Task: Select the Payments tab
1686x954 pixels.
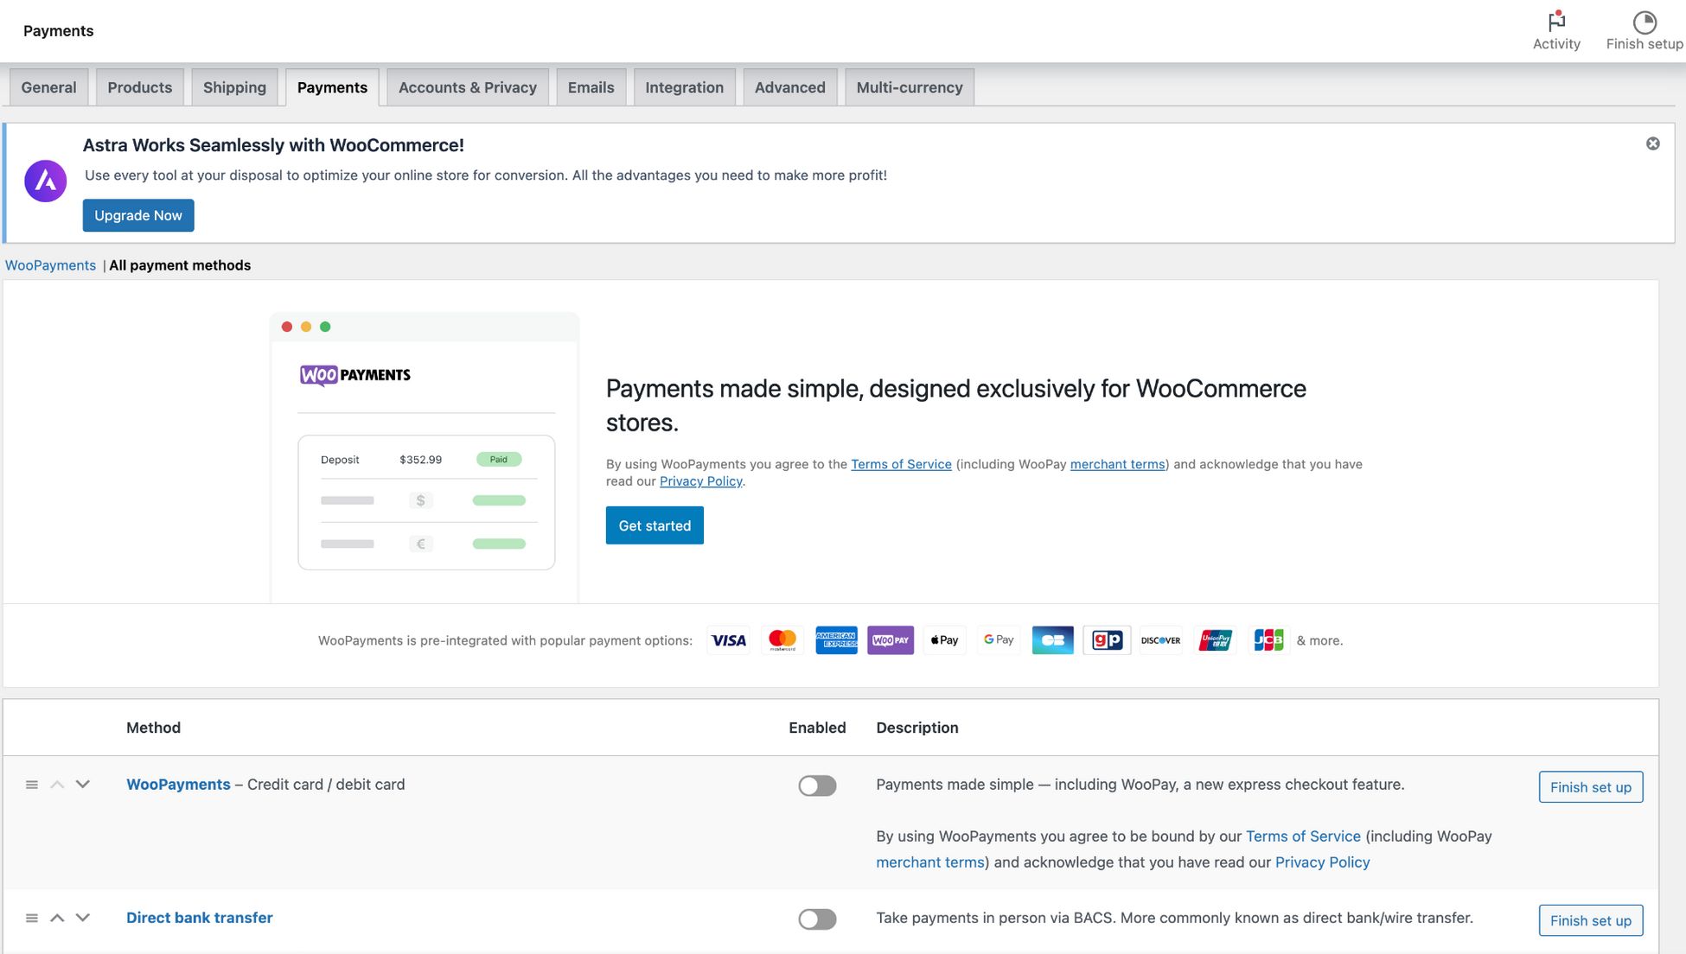Action: click(x=332, y=87)
